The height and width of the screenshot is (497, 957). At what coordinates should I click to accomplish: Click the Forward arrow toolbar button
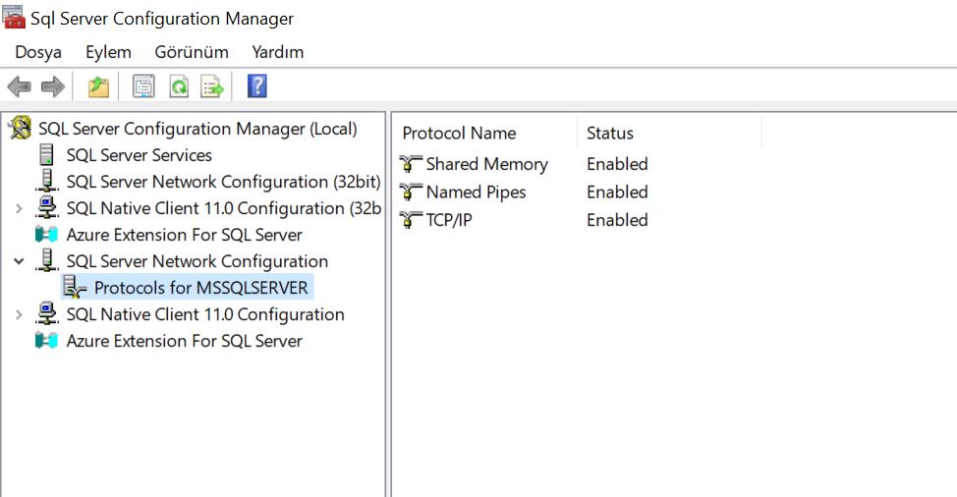(52, 87)
